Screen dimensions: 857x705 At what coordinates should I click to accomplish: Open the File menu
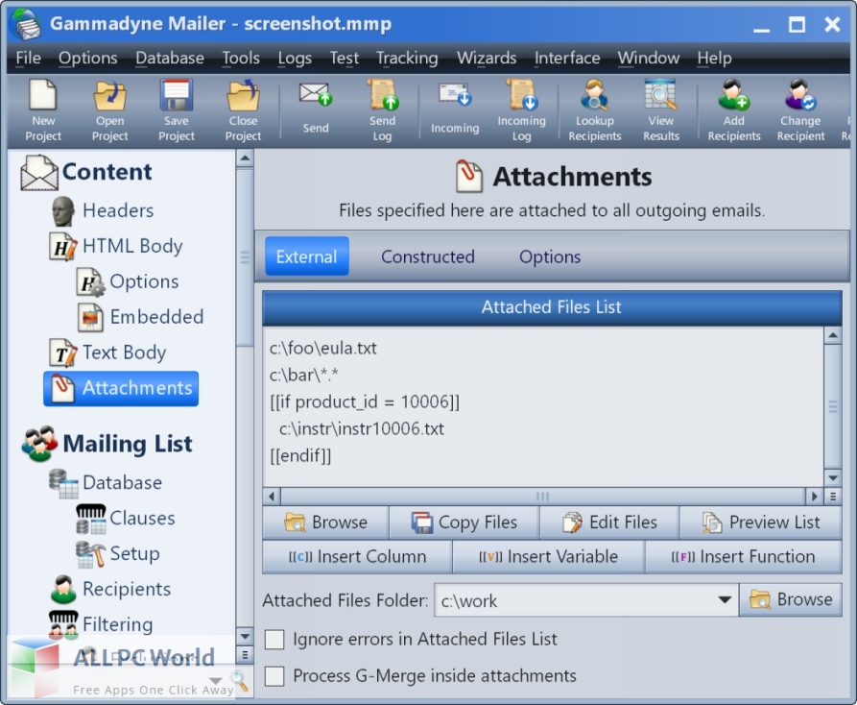click(x=29, y=58)
